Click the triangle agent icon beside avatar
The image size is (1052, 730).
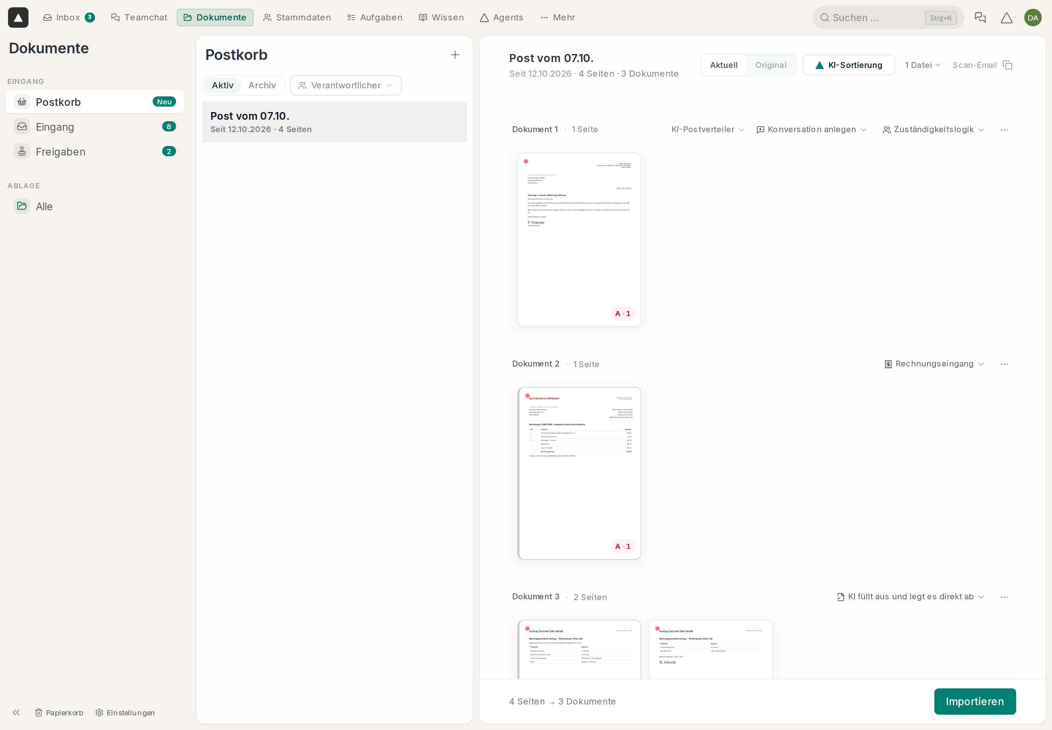pos(1006,18)
